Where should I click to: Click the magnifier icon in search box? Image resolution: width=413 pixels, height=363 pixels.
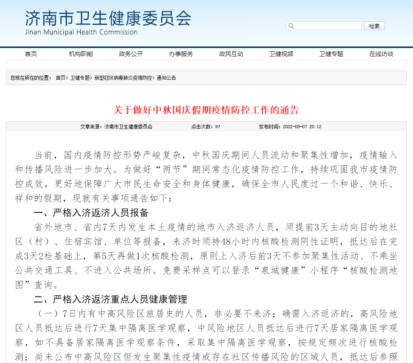point(291,26)
